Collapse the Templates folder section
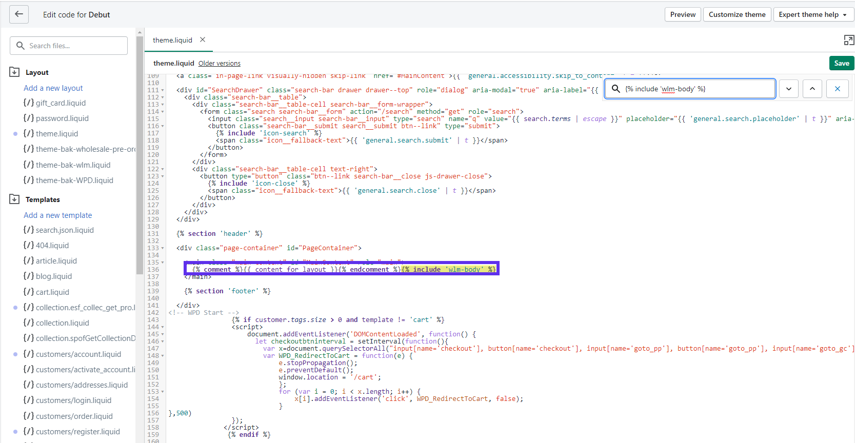 (x=14, y=199)
